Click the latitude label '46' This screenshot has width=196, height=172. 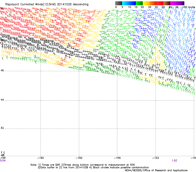(2, 70)
